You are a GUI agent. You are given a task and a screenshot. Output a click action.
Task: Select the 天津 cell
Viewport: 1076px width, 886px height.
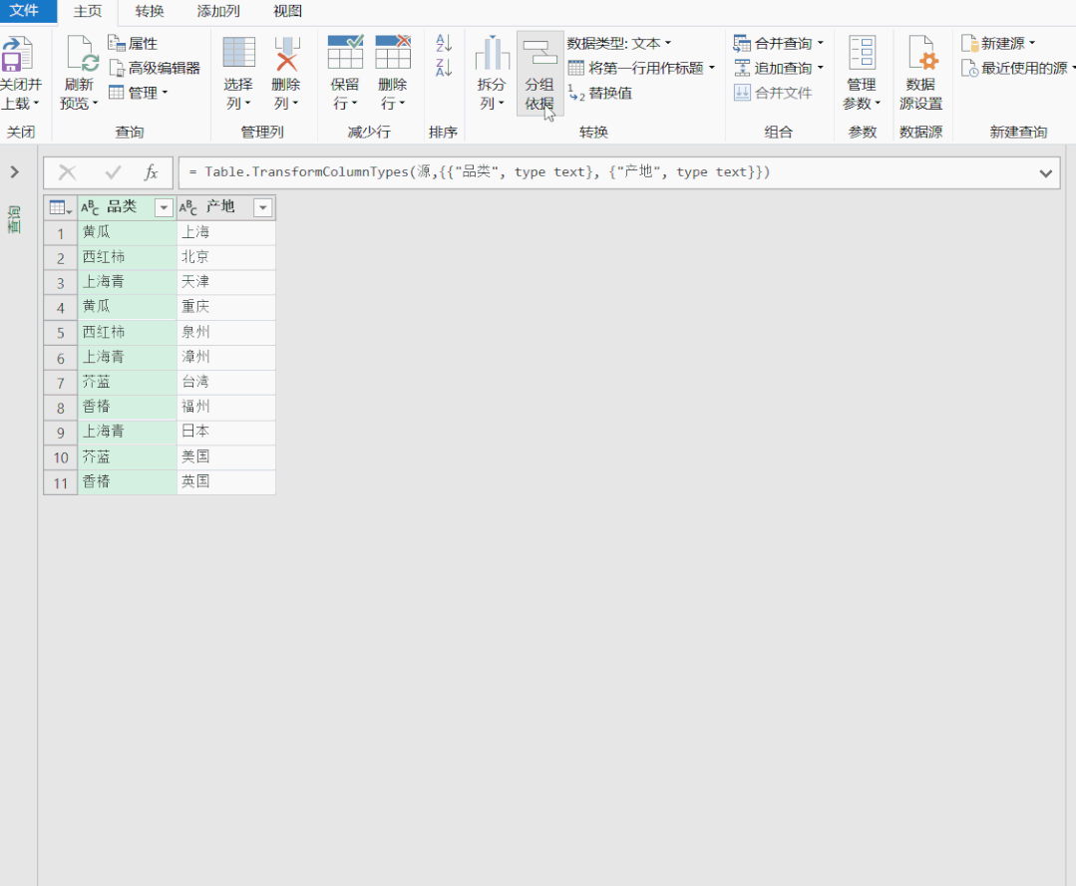coord(225,282)
